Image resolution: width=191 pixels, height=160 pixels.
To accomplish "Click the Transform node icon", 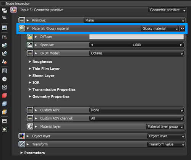I will 22,144.
